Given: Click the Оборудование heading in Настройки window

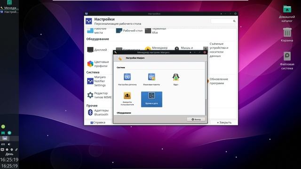Looking at the screenshot, I should [97, 39].
